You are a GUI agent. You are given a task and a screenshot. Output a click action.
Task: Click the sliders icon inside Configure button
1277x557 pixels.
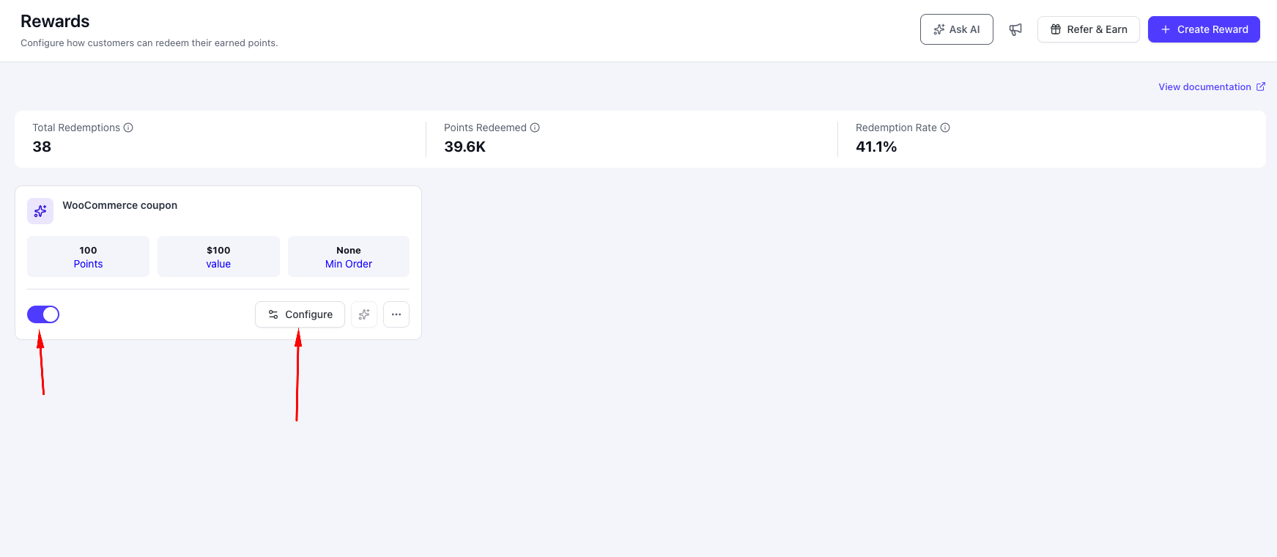point(273,314)
